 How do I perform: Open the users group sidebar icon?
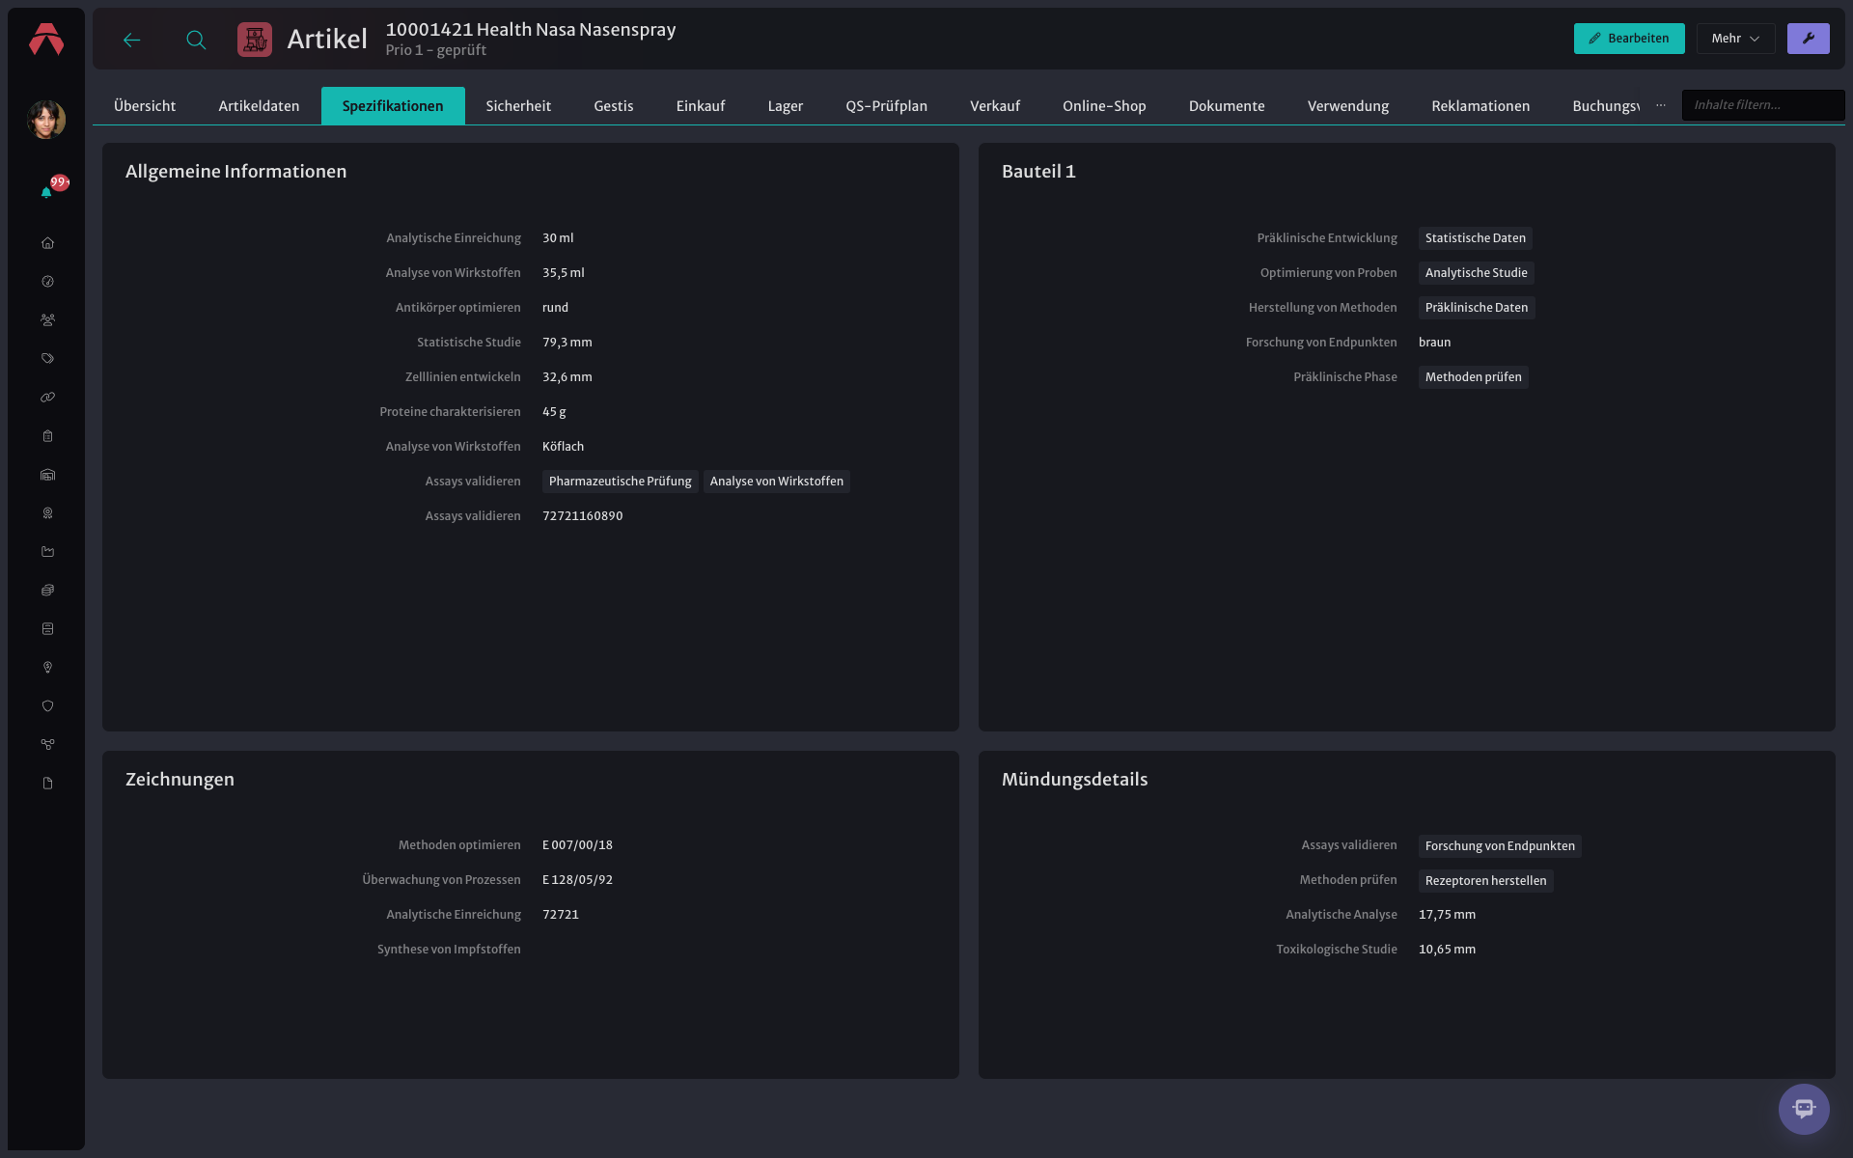click(47, 320)
